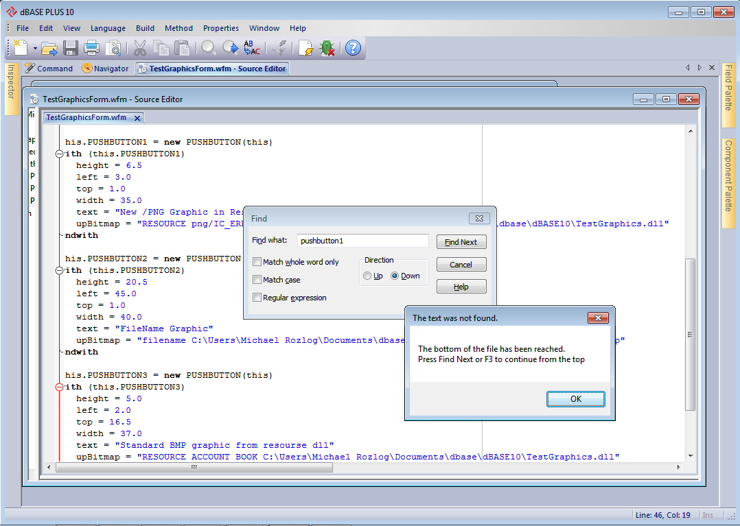Click the height = 6.5 code line
Image resolution: width=740 pixels, height=526 pixels.
tap(109, 165)
